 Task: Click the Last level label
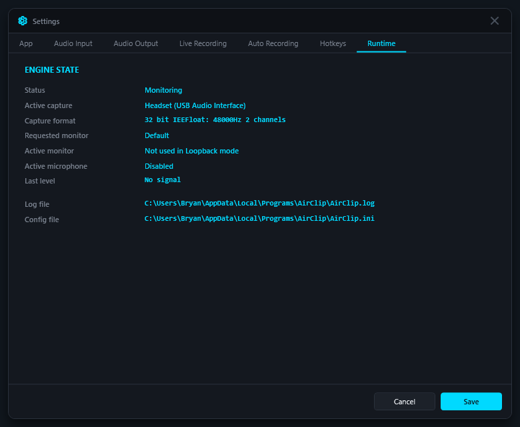(x=40, y=181)
